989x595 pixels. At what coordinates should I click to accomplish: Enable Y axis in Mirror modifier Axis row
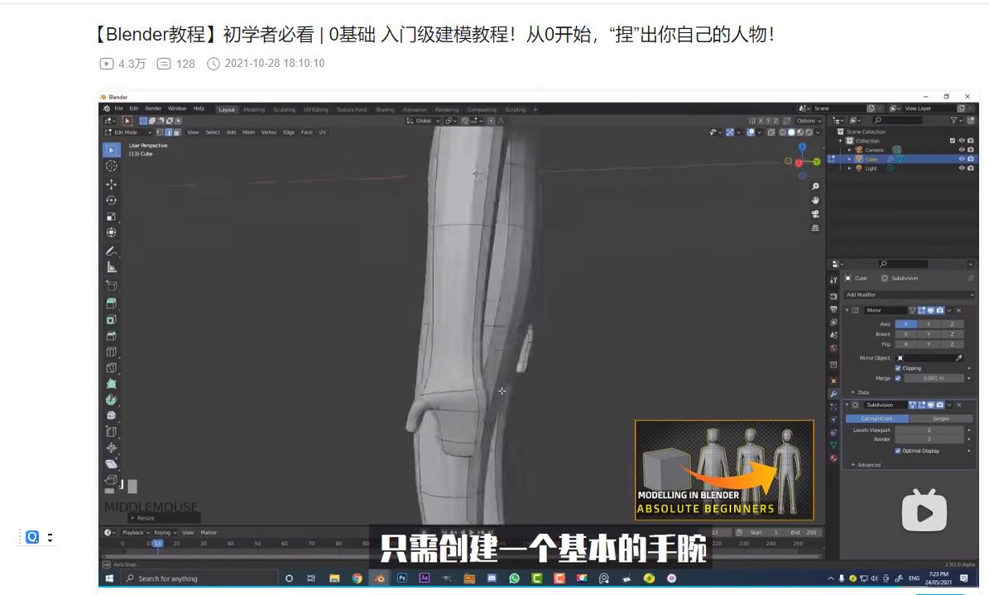[x=929, y=324]
